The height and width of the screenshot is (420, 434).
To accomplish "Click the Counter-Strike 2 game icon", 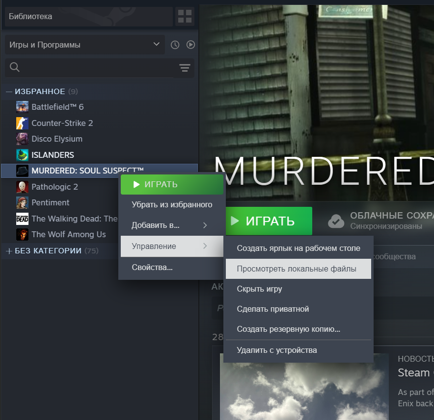I will pos(22,123).
